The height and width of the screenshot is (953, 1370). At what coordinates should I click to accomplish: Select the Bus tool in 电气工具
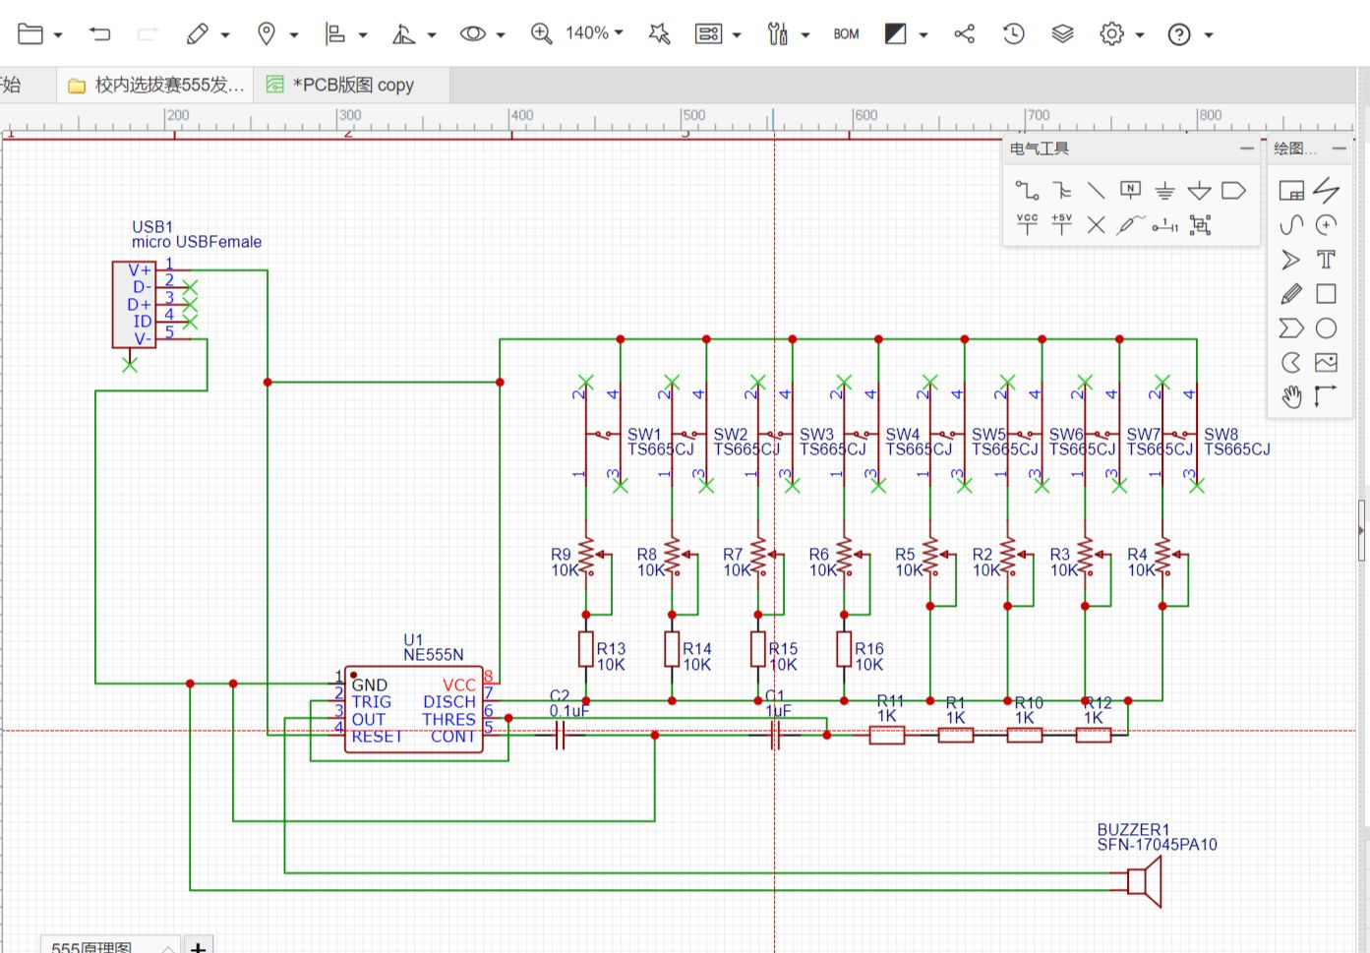point(1062,190)
